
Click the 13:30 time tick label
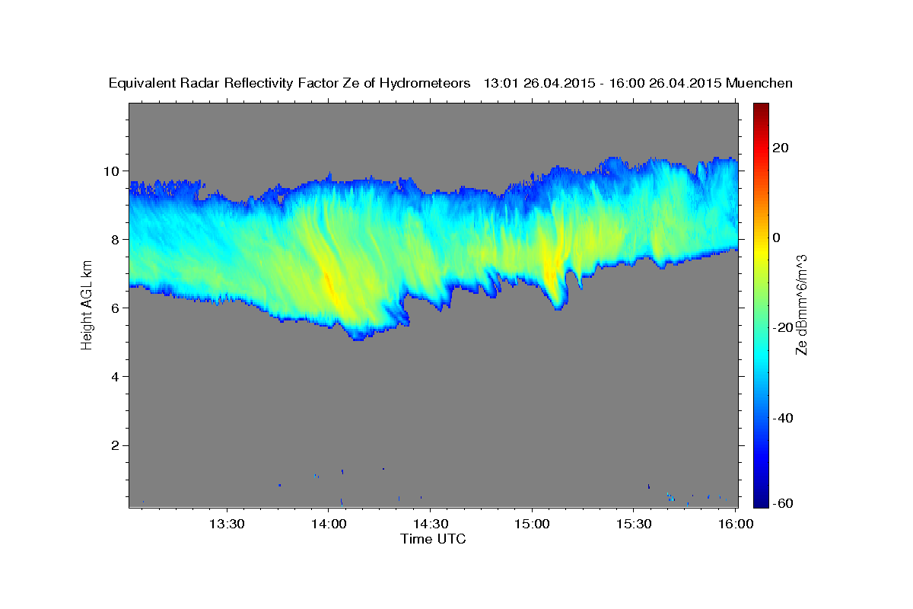[x=226, y=524]
